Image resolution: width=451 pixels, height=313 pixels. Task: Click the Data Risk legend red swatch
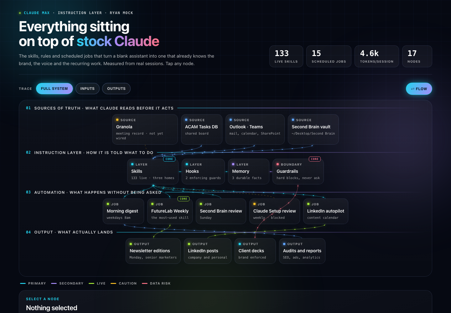(x=145, y=284)
